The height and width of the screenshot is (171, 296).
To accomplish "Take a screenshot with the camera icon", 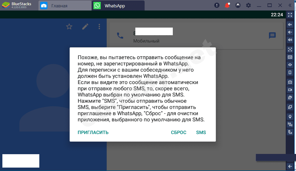I will pos(290,82).
